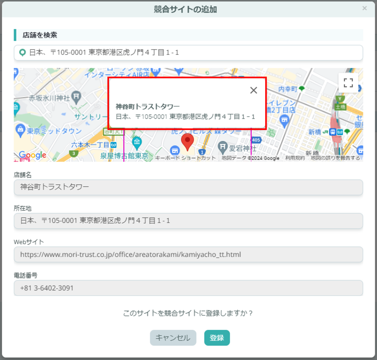377x360 pixels.
Task: Select the convenience store marker near 2丁目店
Action: coord(284,121)
